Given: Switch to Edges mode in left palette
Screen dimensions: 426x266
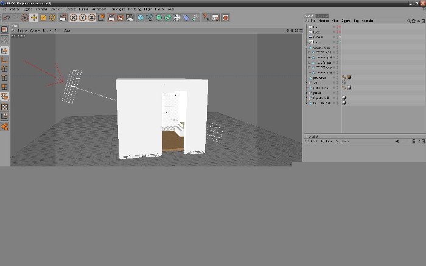Looking at the screenshot, I should pos(4,78).
